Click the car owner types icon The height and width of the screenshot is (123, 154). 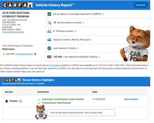pos(49,40)
